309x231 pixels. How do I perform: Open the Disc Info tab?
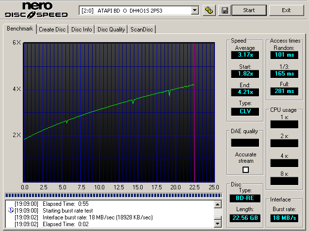(x=81, y=30)
